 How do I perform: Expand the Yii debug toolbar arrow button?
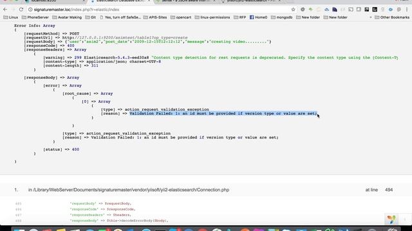click(405, 219)
